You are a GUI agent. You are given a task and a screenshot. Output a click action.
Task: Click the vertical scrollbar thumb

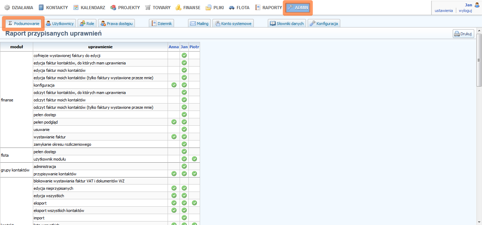pyautogui.click(x=479, y=60)
